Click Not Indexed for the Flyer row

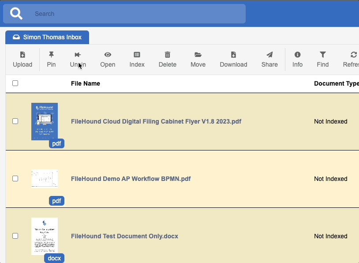(x=331, y=121)
